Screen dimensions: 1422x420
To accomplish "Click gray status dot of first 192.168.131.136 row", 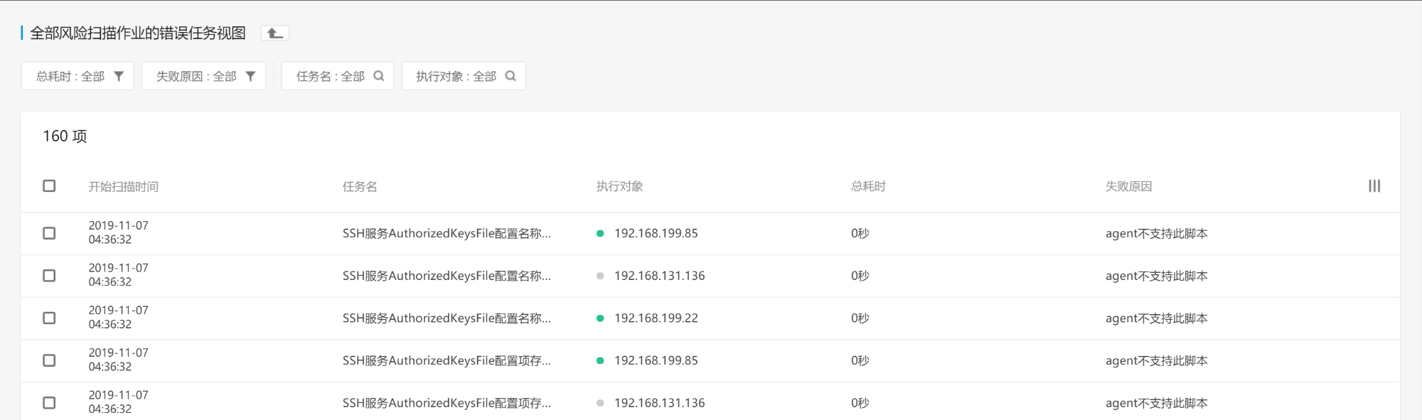I will pos(600,276).
